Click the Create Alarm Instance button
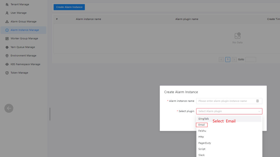Screen dimensions: 280x157 click(69, 7)
